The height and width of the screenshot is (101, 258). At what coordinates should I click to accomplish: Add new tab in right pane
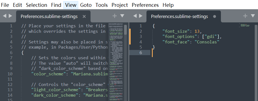pyautogui.click(x=245, y=16)
